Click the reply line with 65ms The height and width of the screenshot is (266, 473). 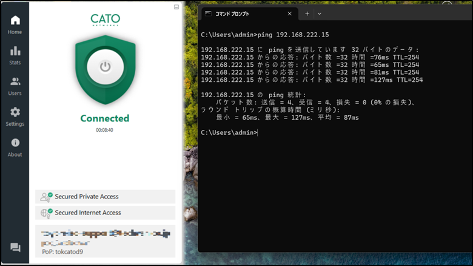click(x=310, y=65)
